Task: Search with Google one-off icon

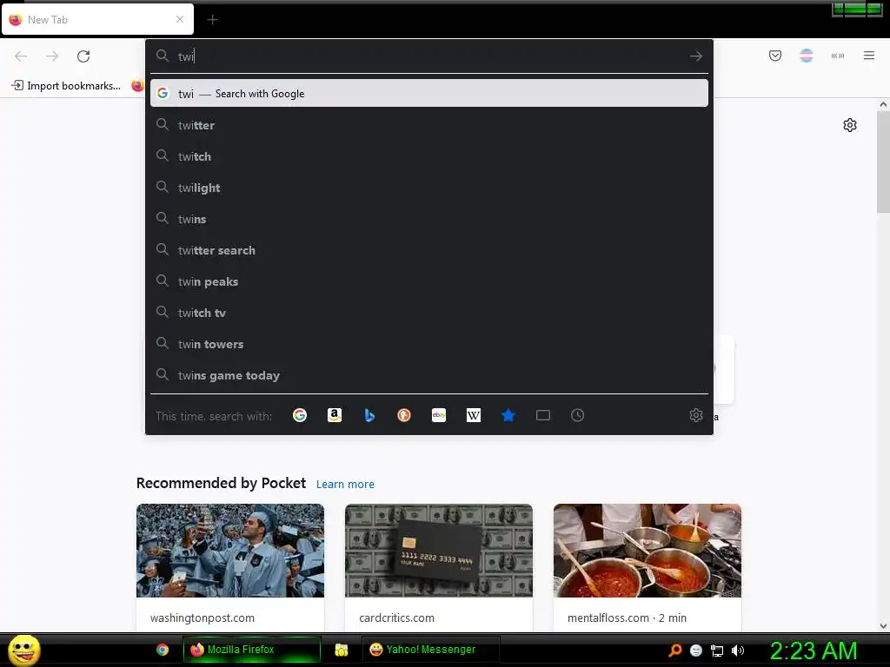Action: click(x=300, y=415)
